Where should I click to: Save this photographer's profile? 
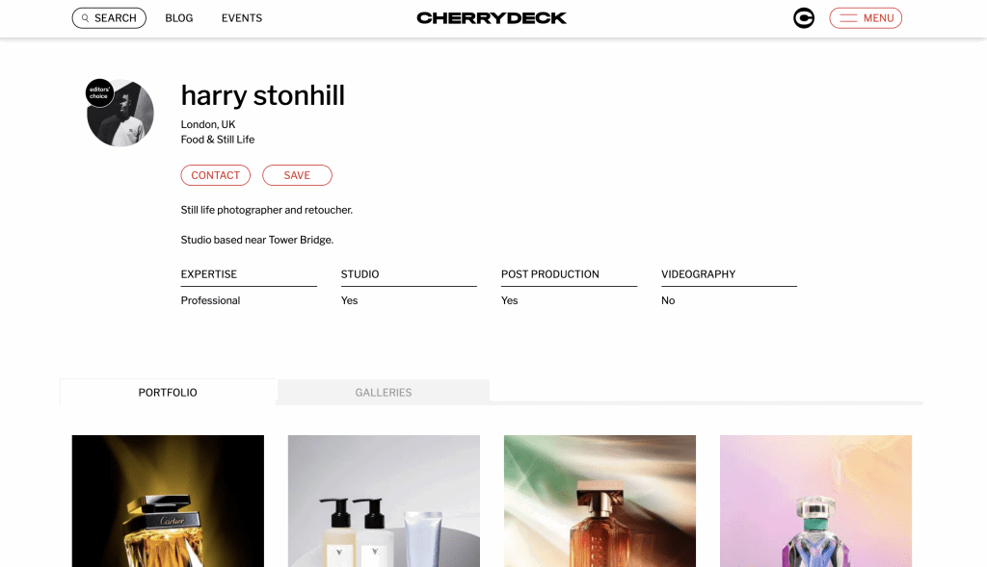pyautogui.click(x=297, y=175)
